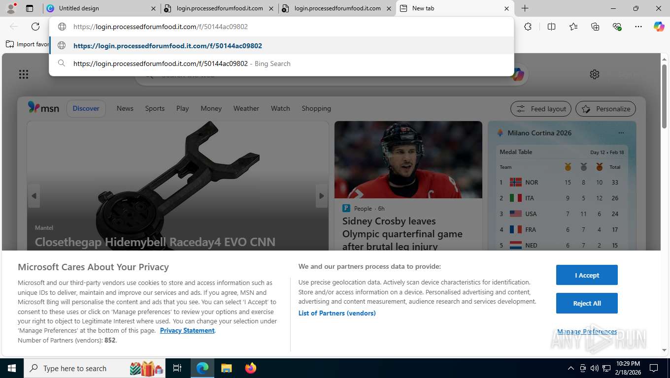Click the address bar URL field
The width and height of the screenshot is (670, 378).
pos(281,27)
